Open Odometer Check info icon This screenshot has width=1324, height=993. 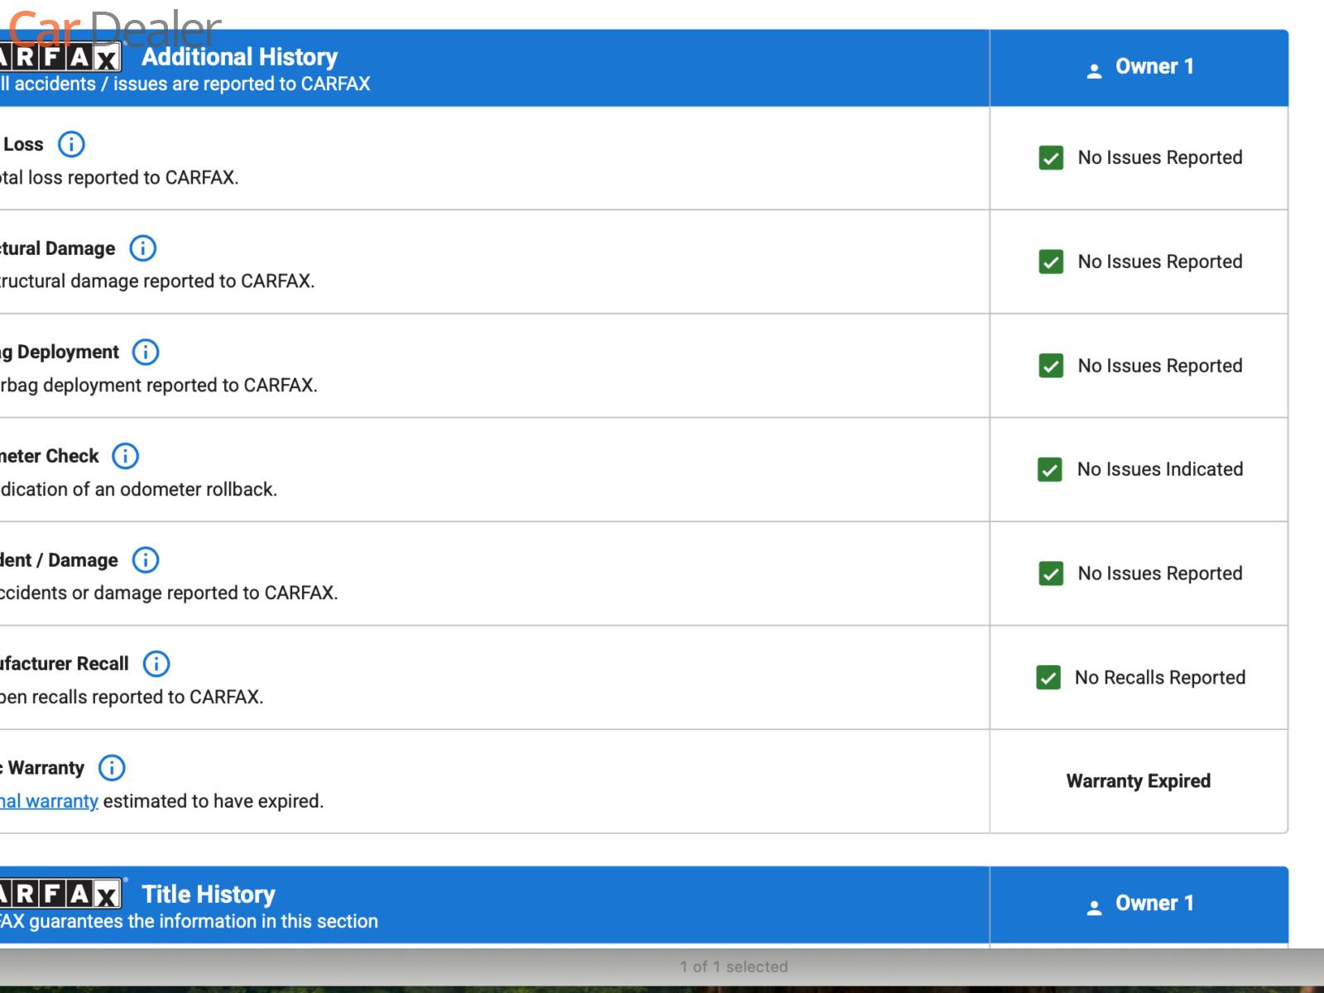point(125,456)
